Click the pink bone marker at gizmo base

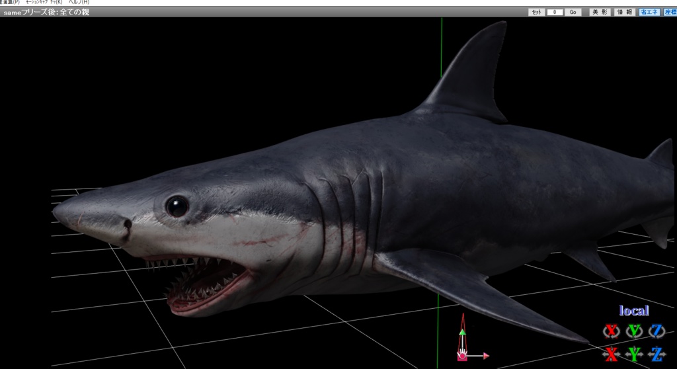click(x=461, y=356)
